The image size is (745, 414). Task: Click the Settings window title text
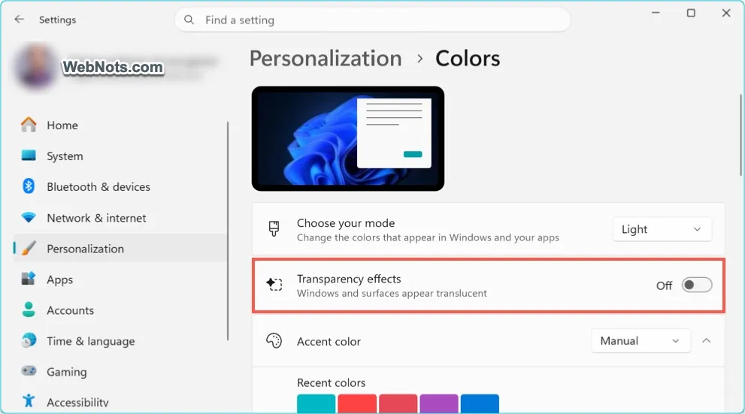pos(57,20)
